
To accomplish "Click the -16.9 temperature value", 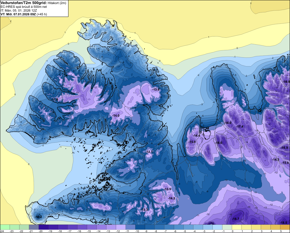I will (284, 148).
